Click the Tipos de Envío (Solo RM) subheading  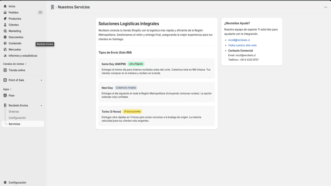click(x=115, y=53)
